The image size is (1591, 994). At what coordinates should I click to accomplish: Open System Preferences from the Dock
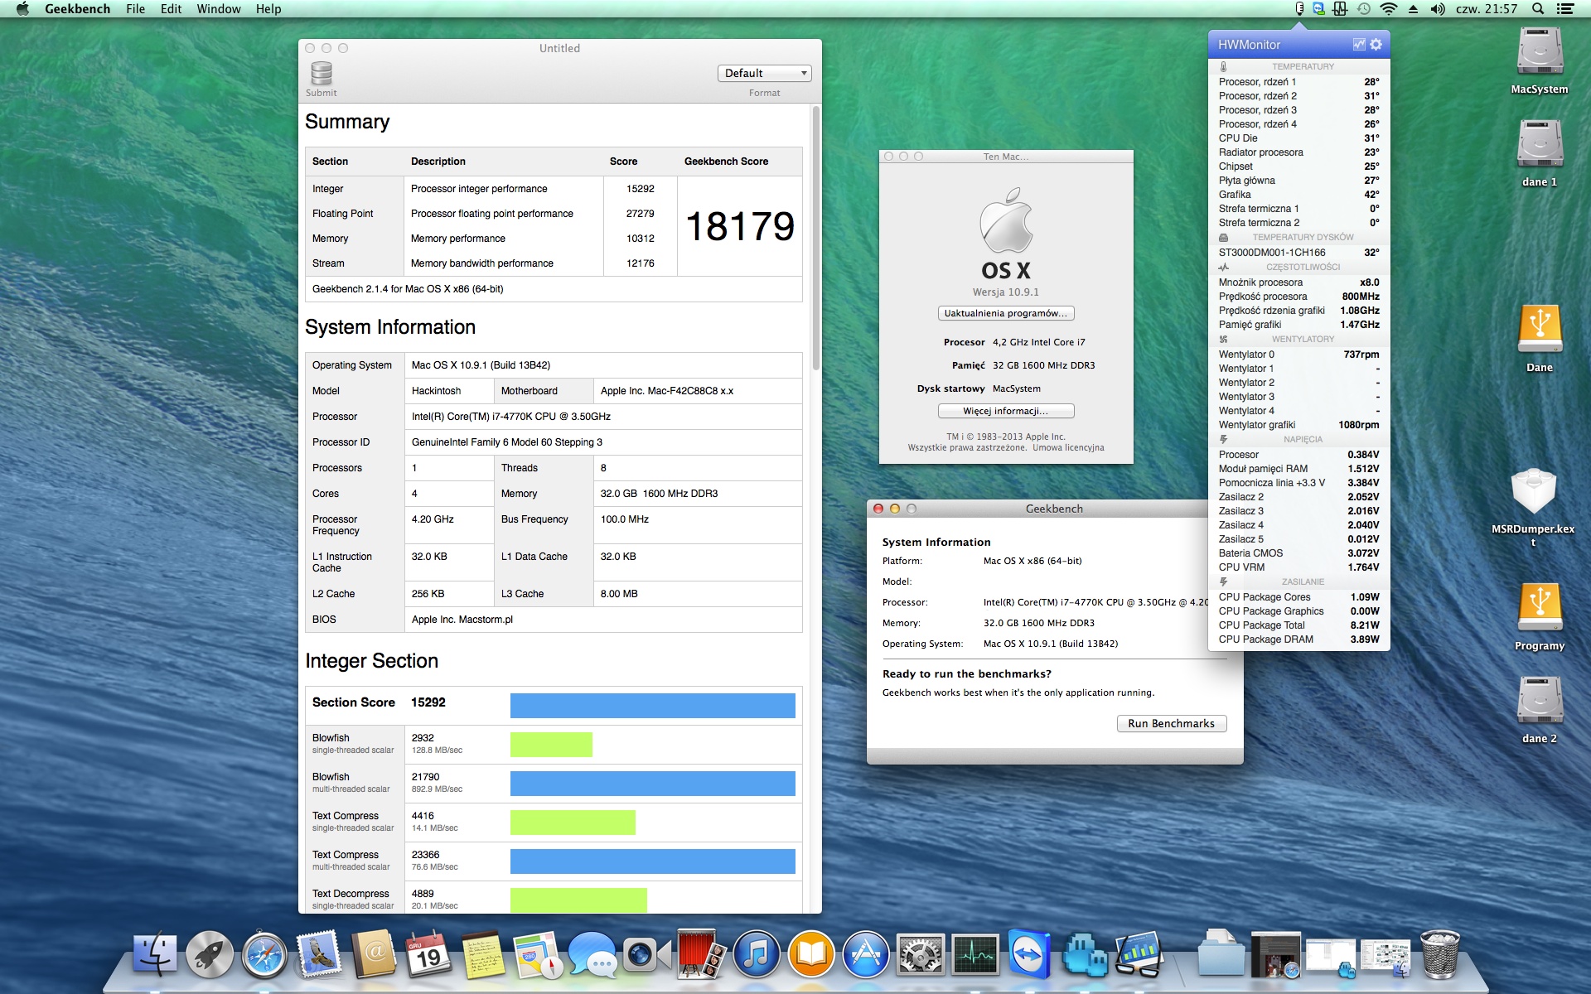(x=921, y=955)
